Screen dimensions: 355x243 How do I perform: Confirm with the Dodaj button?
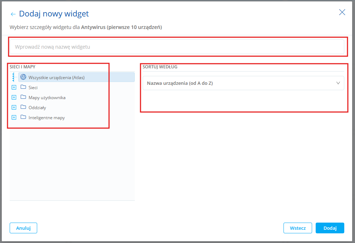pyautogui.click(x=330, y=228)
